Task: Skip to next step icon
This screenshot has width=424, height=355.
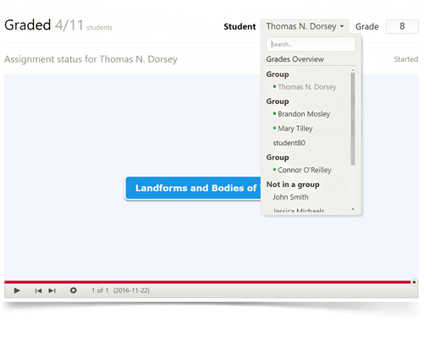Action: tap(52, 291)
